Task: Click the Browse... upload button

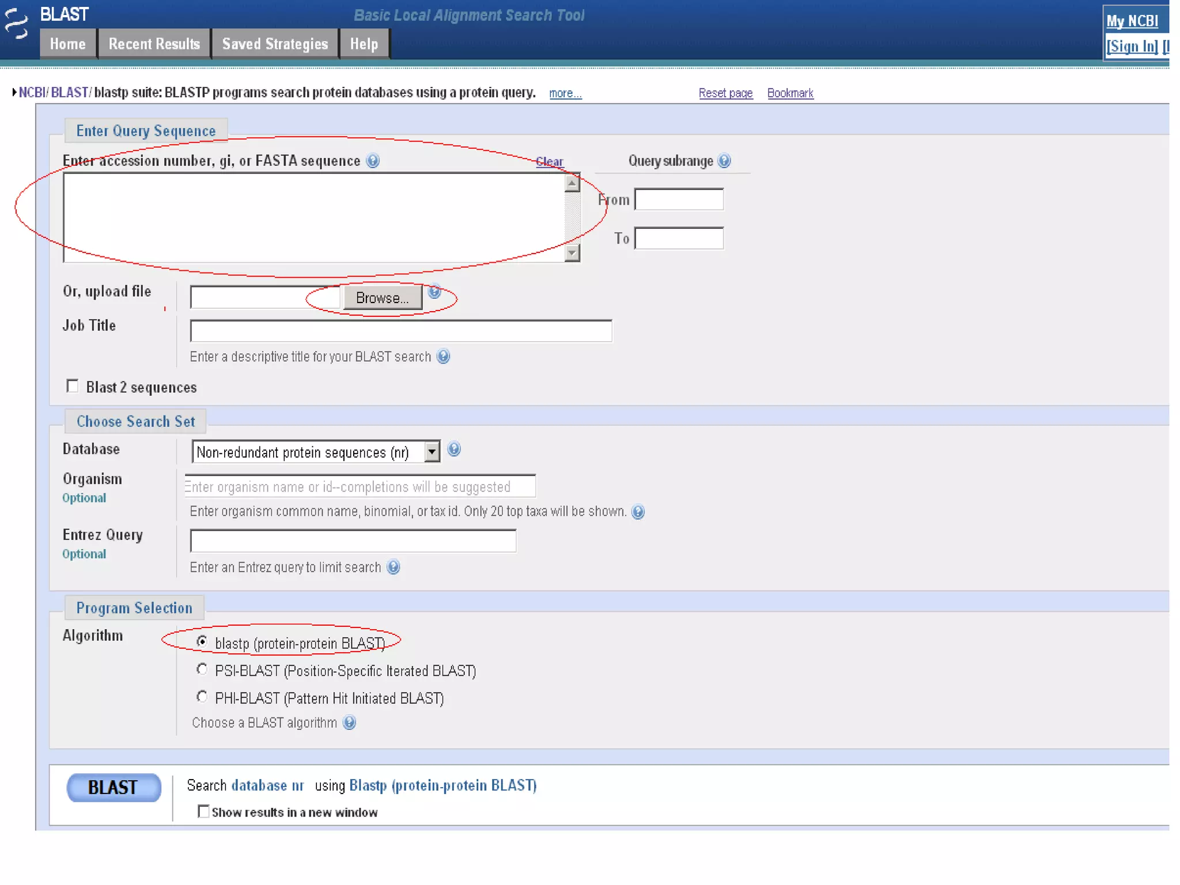Action: pyautogui.click(x=382, y=298)
